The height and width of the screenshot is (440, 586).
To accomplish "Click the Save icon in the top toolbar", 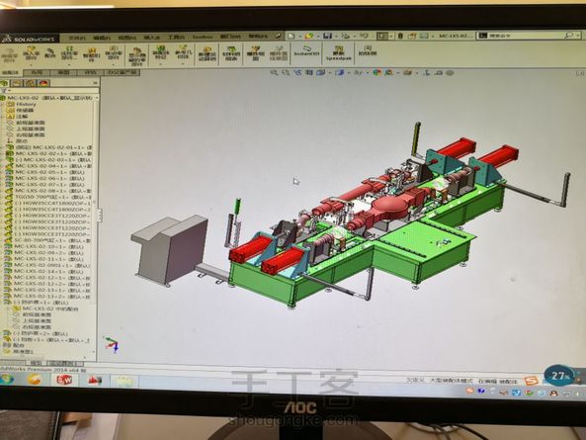I will tap(327, 36).
